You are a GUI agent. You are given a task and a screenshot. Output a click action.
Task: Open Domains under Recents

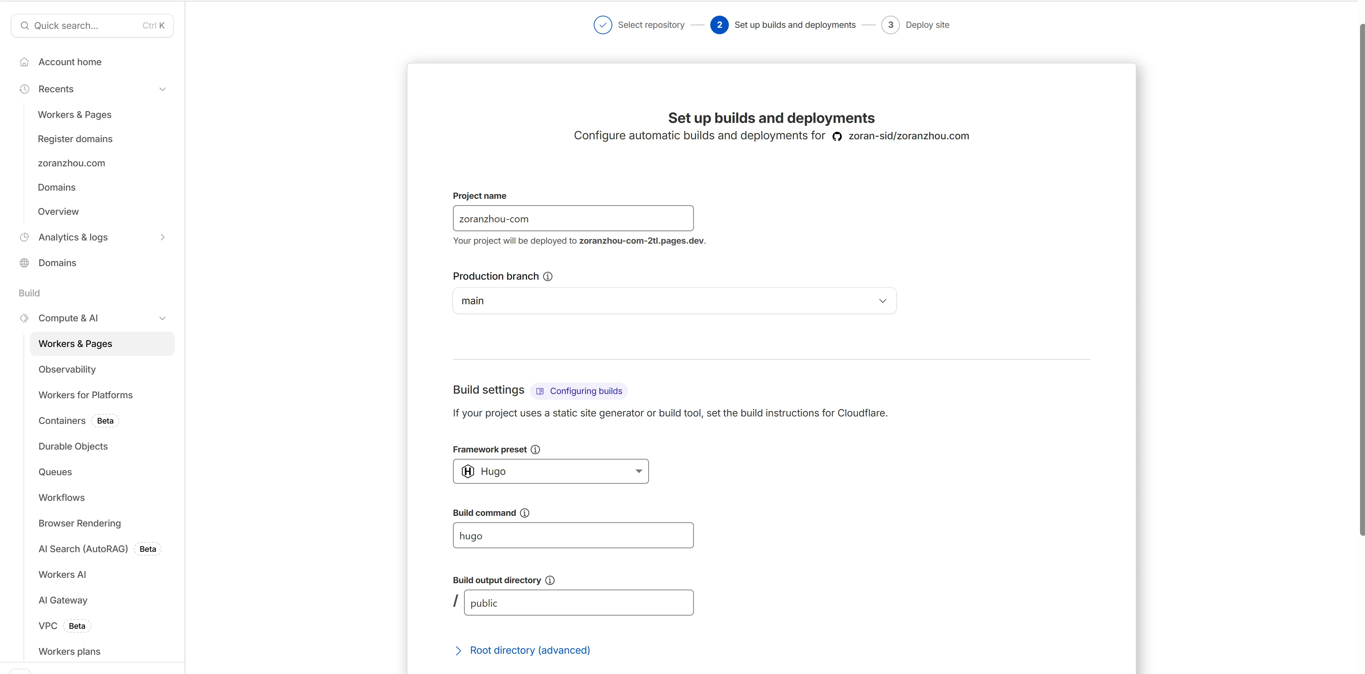tap(57, 187)
